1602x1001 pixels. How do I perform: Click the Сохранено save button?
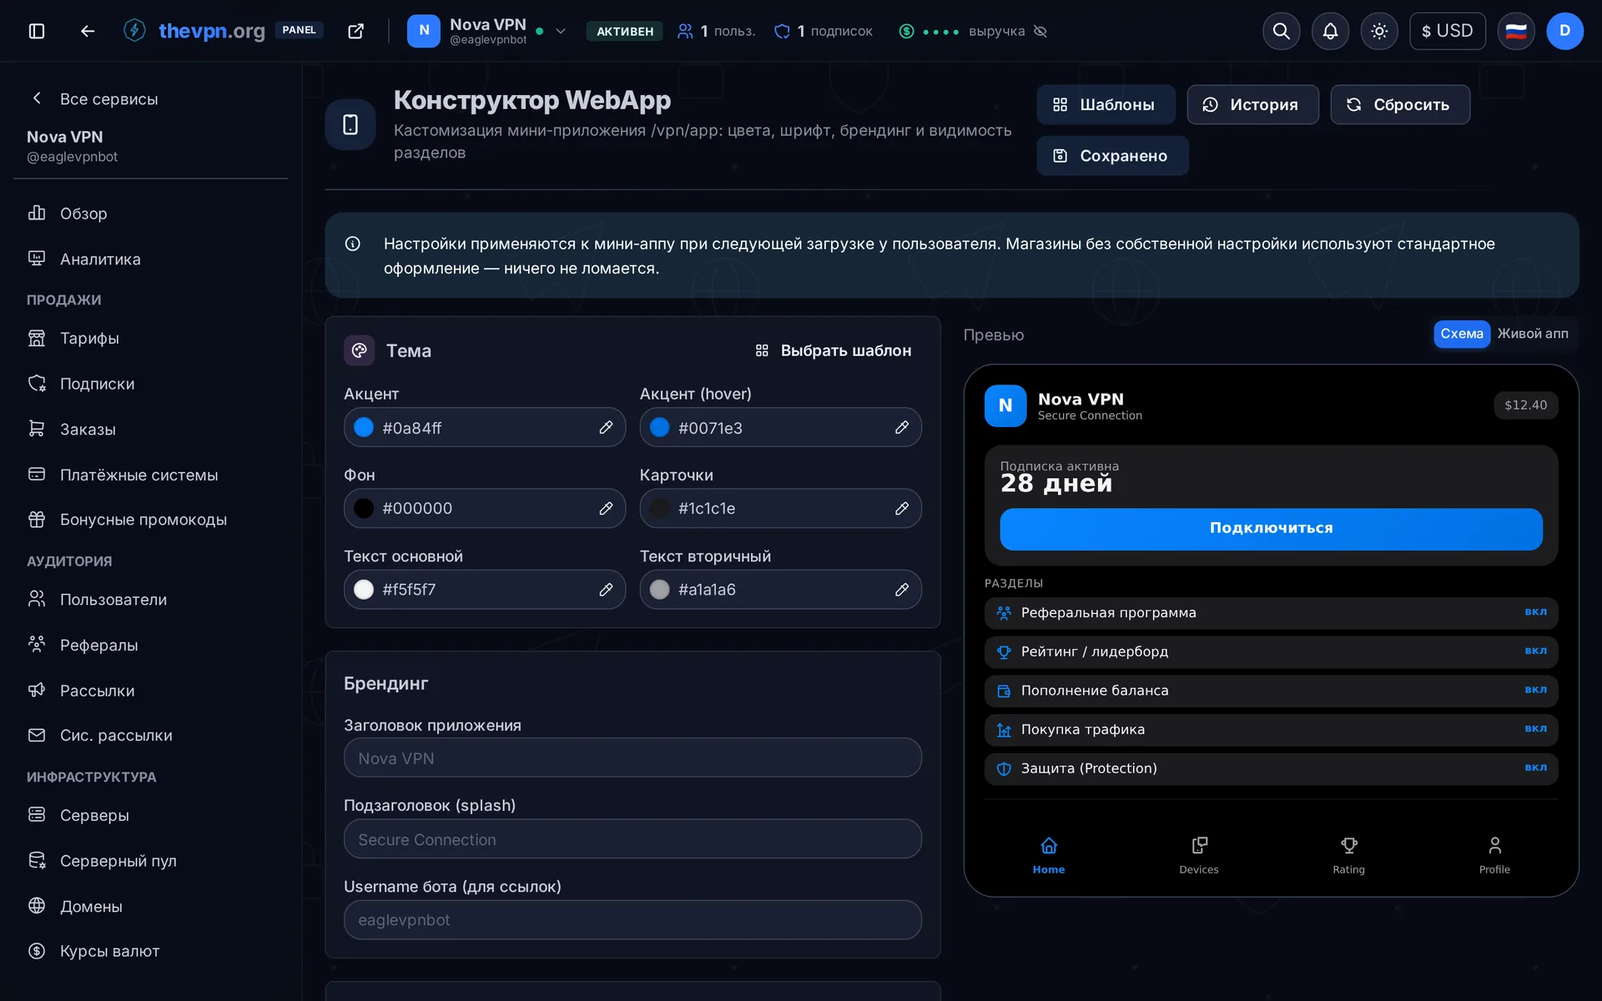click(x=1112, y=156)
